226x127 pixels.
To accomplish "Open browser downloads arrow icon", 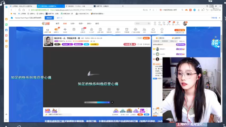I will 199,10.
